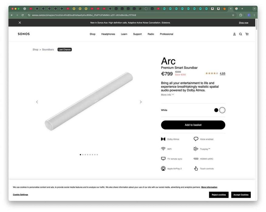
Task: Reload the page
Action: pos(22,15)
